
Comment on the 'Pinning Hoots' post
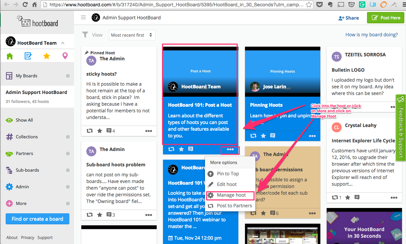pyautogui.click(x=273, y=136)
